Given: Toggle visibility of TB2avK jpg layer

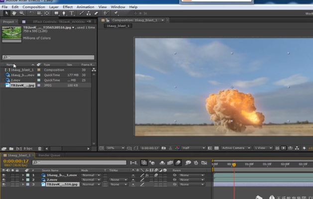Looking at the screenshot, I should (4, 184).
